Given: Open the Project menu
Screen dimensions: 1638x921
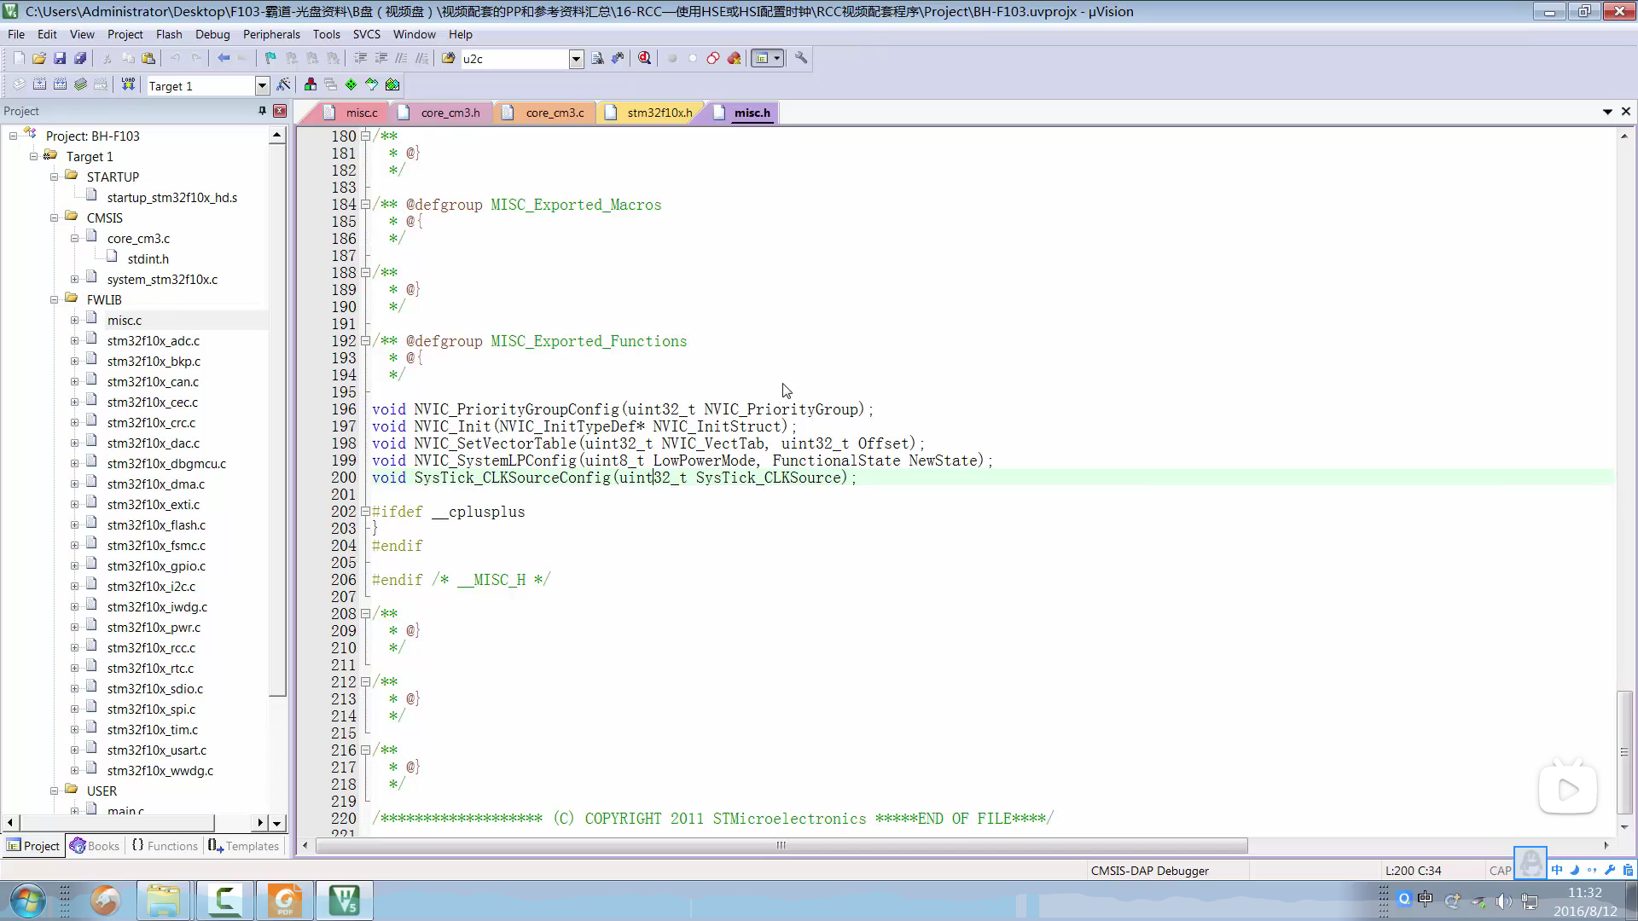Looking at the screenshot, I should point(125,34).
